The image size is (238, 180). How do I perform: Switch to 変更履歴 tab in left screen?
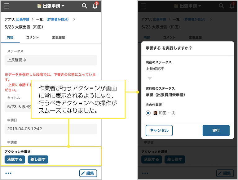pyautogui.click(x=59, y=38)
